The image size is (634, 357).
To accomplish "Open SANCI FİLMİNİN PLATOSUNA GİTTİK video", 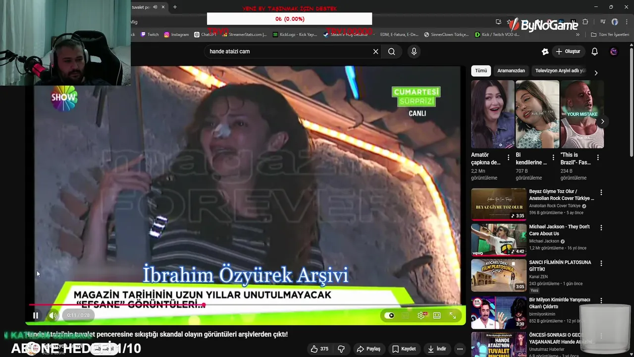I will pyautogui.click(x=499, y=275).
